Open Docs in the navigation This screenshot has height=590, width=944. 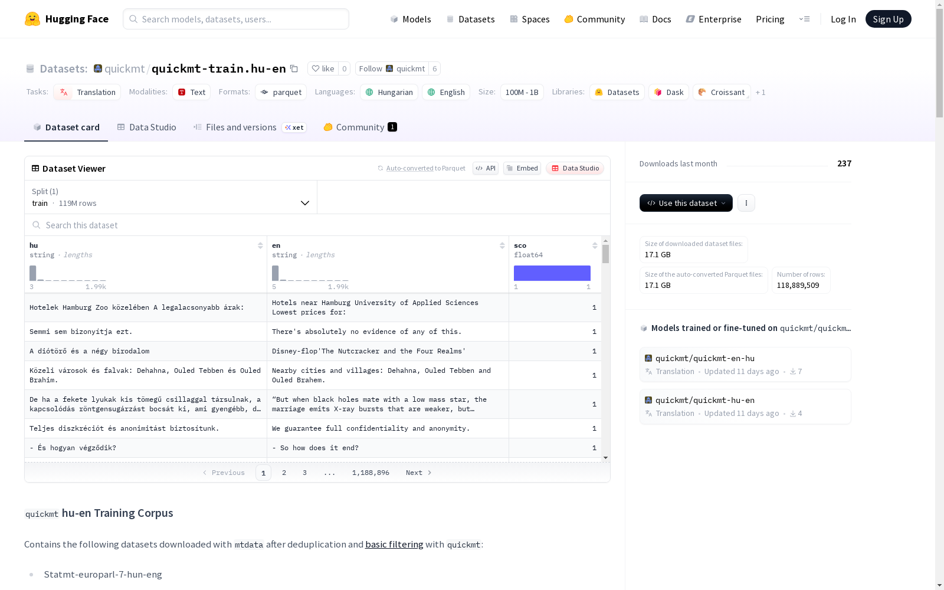(x=655, y=19)
